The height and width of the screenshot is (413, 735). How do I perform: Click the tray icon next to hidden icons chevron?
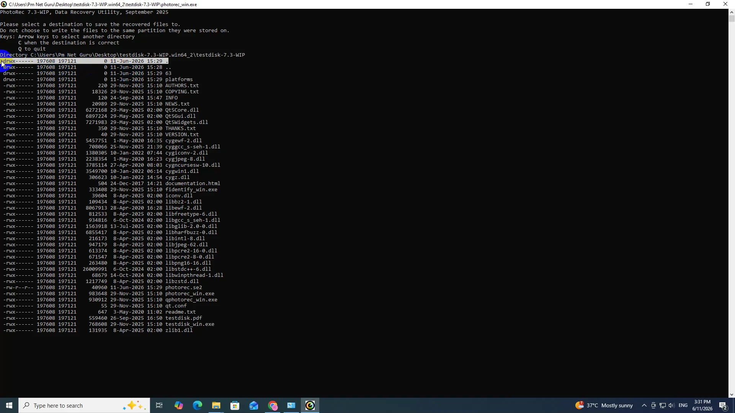[653, 405]
